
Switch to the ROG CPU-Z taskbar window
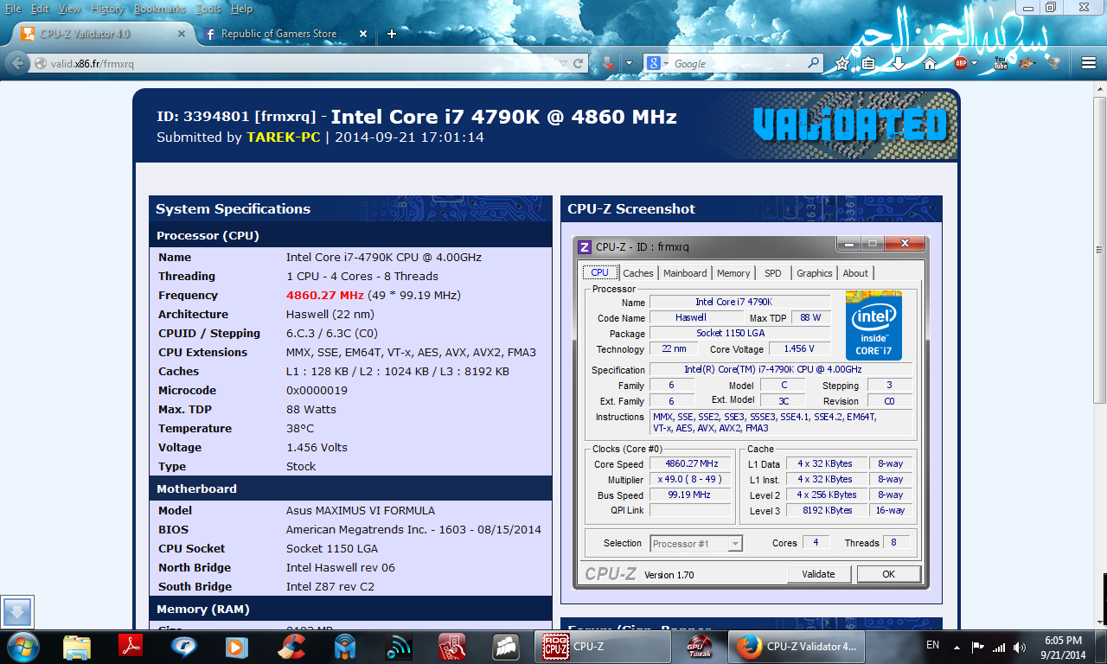tap(603, 646)
